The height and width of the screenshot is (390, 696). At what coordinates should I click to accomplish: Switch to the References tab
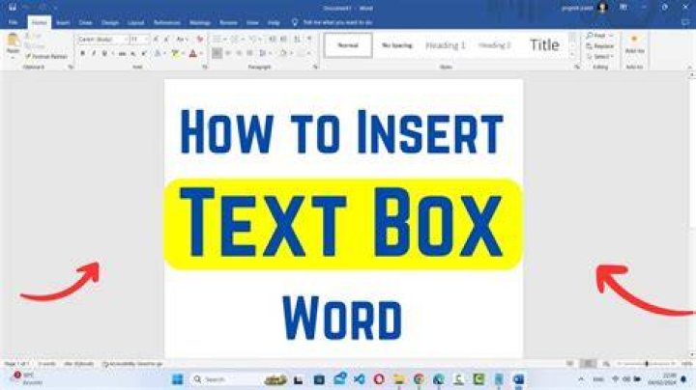(x=167, y=22)
